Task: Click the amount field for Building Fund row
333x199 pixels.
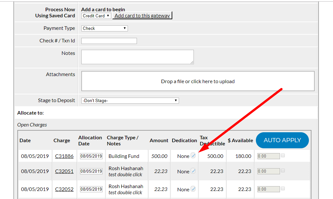Action: [268, 156]
